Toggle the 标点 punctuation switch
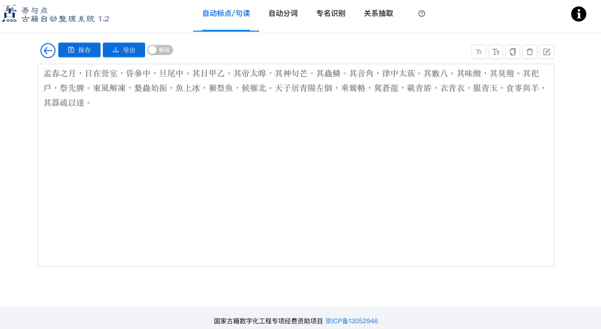The image size is (601, 329). tap(160, 50)
